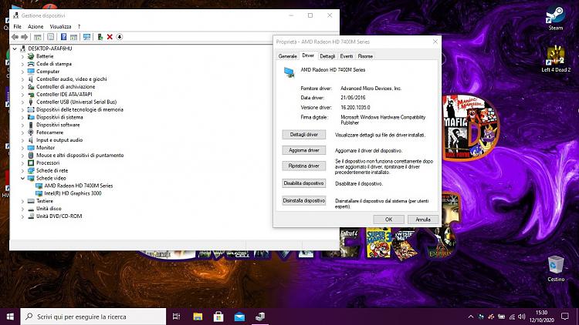Viewport: 579px width, 325px height.
Task: Open Microsoft Store from taskbar
Action: coord(218,317)
